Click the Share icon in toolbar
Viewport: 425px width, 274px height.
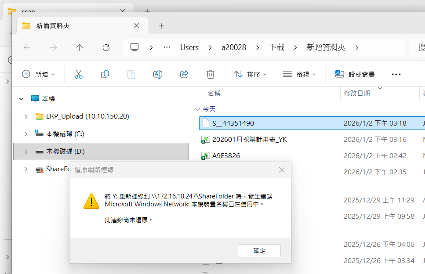point(184,74)
